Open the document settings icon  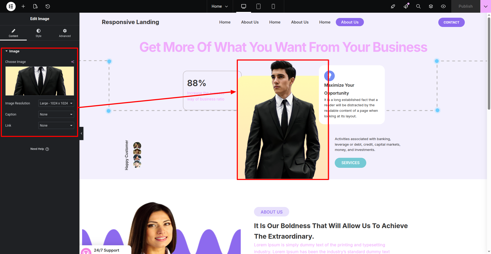(x=35, y=6)
